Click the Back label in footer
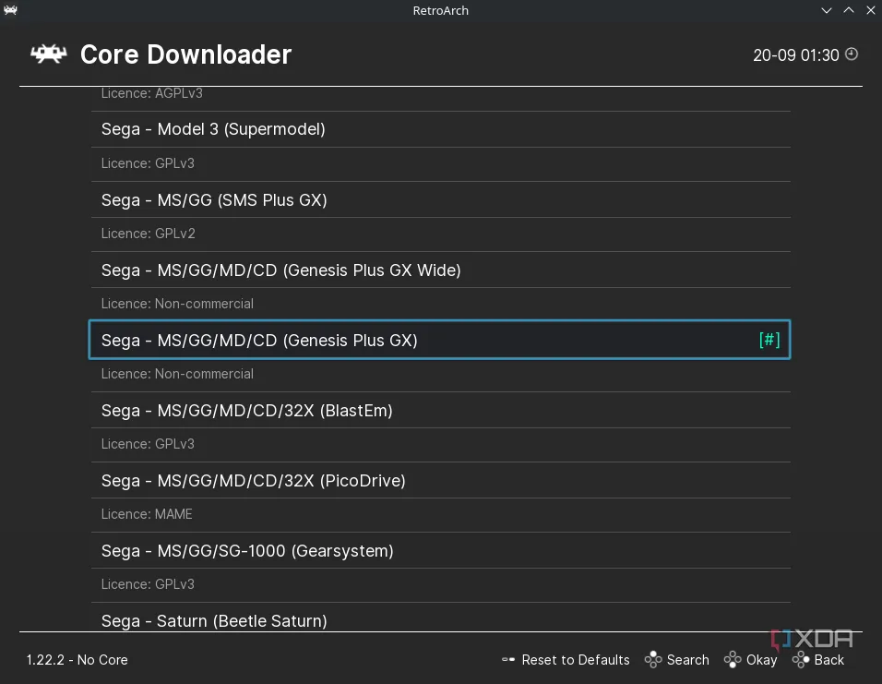The image size is (882, 684). 829,660
